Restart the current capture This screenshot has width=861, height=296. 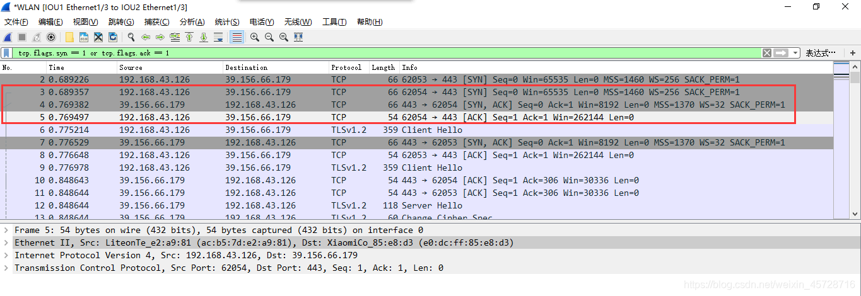[x=37, y=37]
